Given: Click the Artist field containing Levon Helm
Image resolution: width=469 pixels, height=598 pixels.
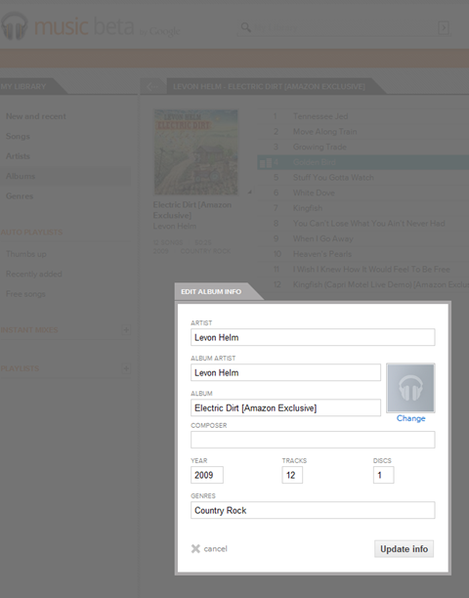Looking at the screenshot, I should click(313, 337).
